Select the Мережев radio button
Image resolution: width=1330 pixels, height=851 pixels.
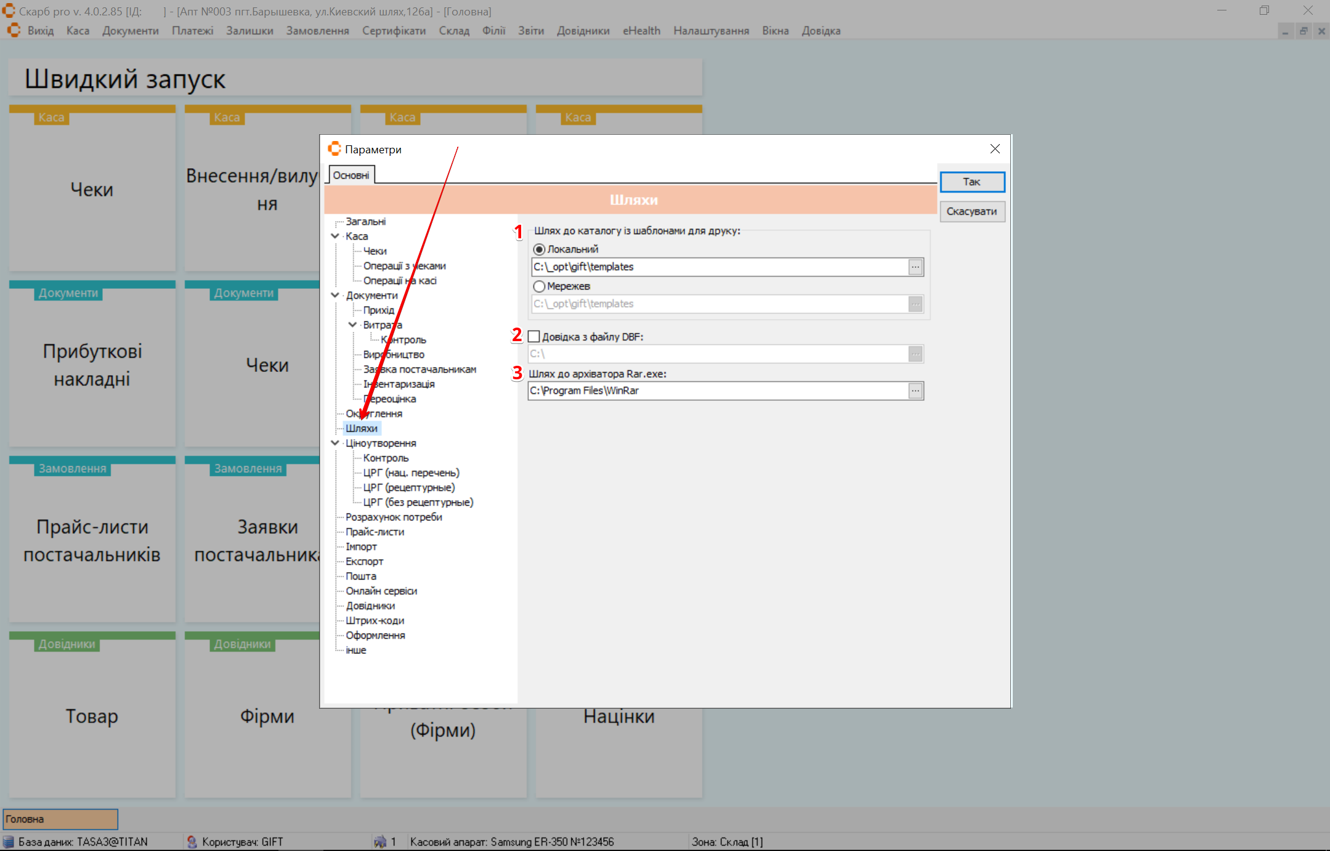pos(539,286)
